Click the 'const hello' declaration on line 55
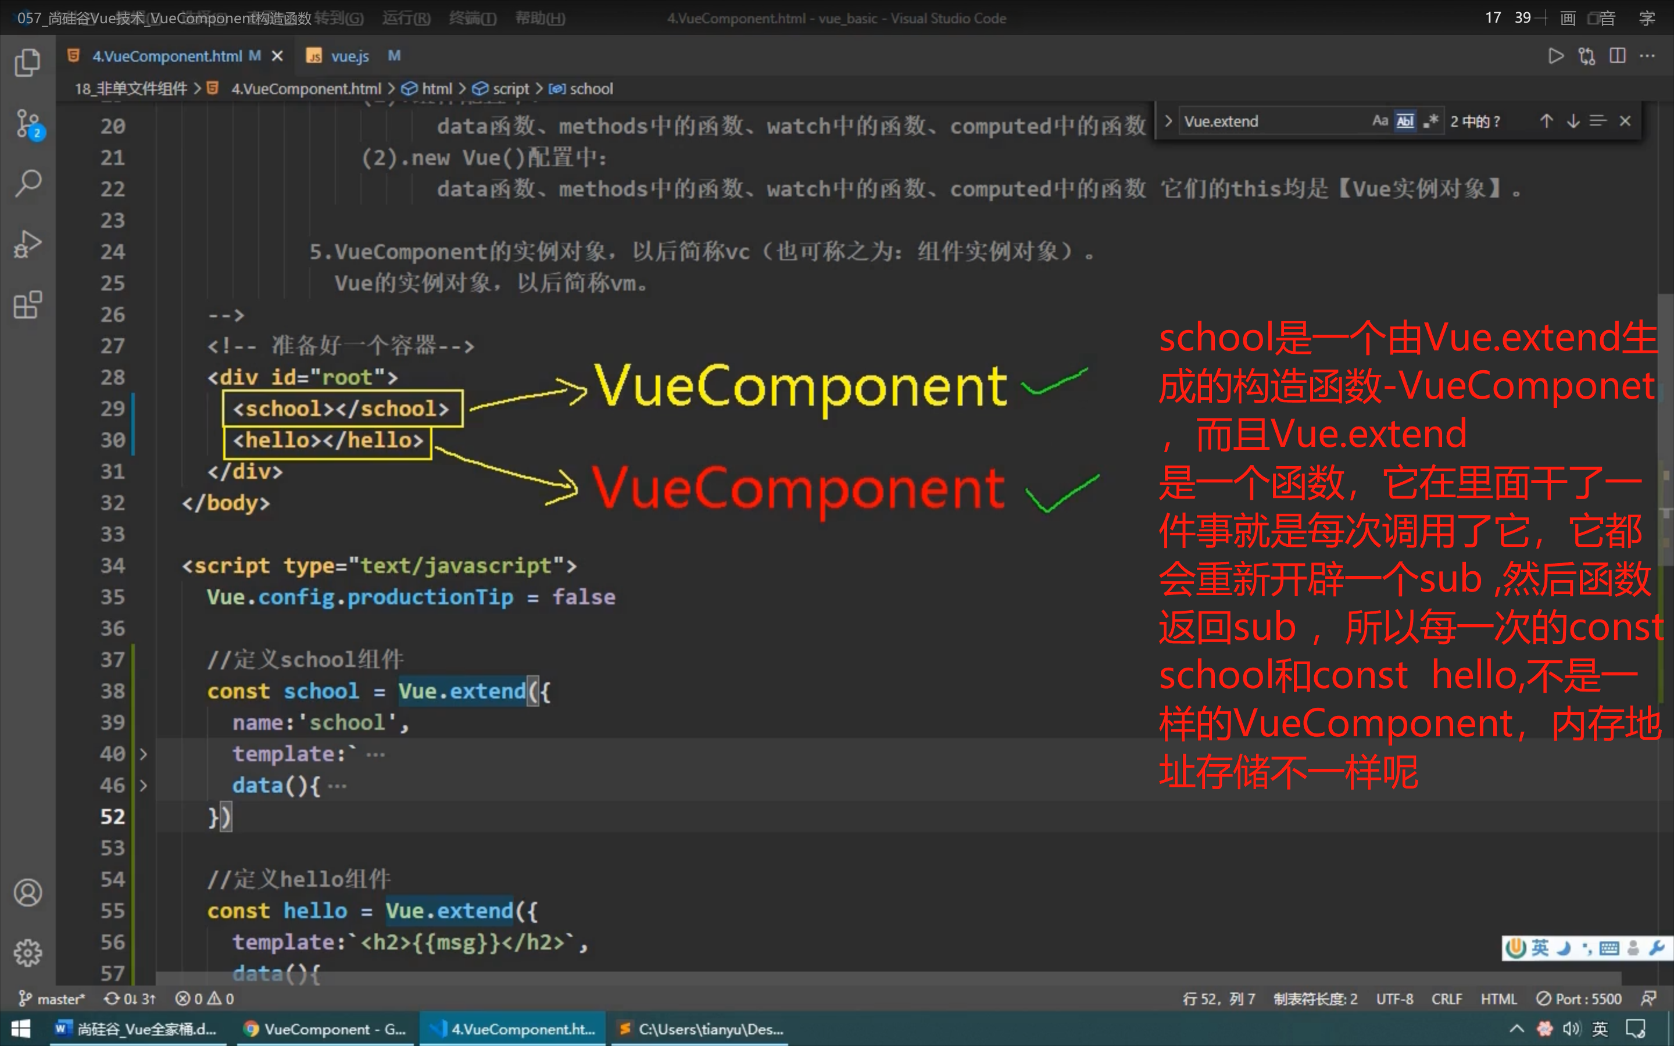This screenshot has height=1046, width=1674. tap(277, 911)
